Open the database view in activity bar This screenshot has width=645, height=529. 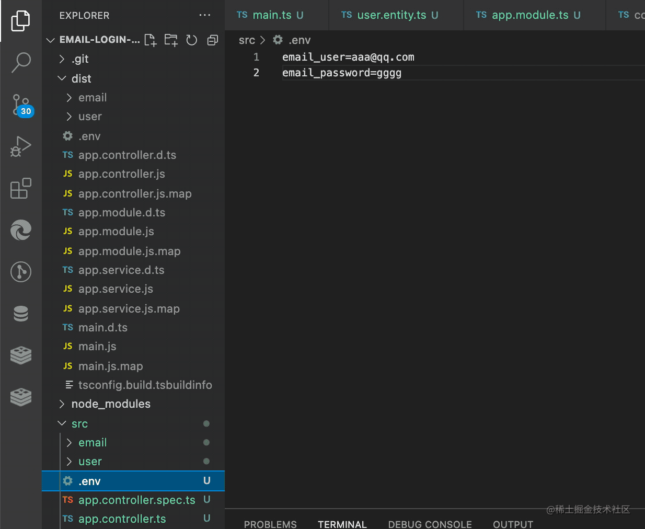pyautogui.click(x=21, y=314)
